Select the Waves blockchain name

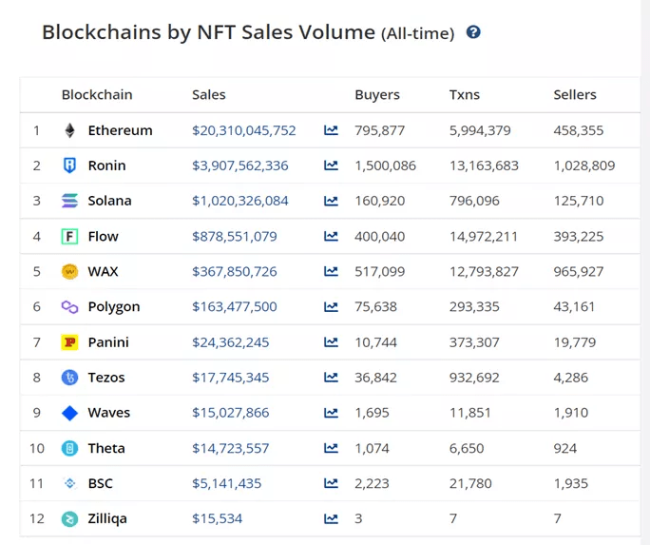point(109,413)
